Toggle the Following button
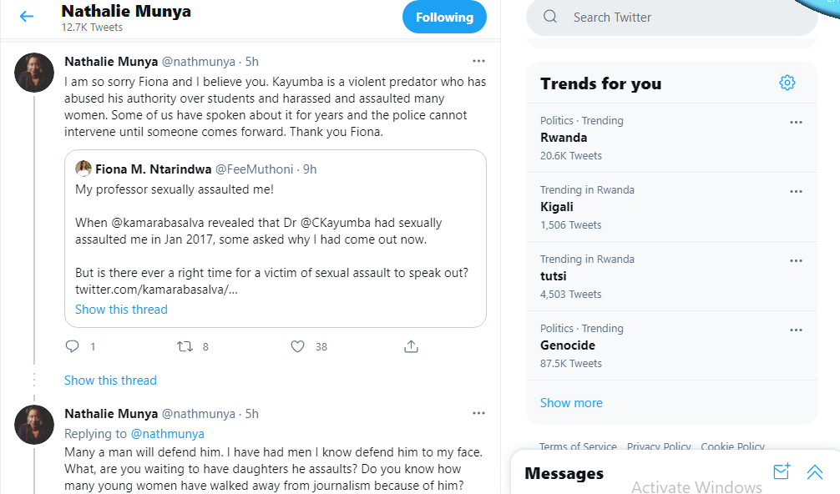This screenshot has width=840, height=494. (444, 18)
